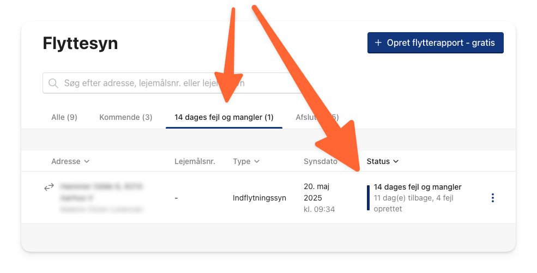
Task: Open the Type column dropdown
Action: [257, 161]
